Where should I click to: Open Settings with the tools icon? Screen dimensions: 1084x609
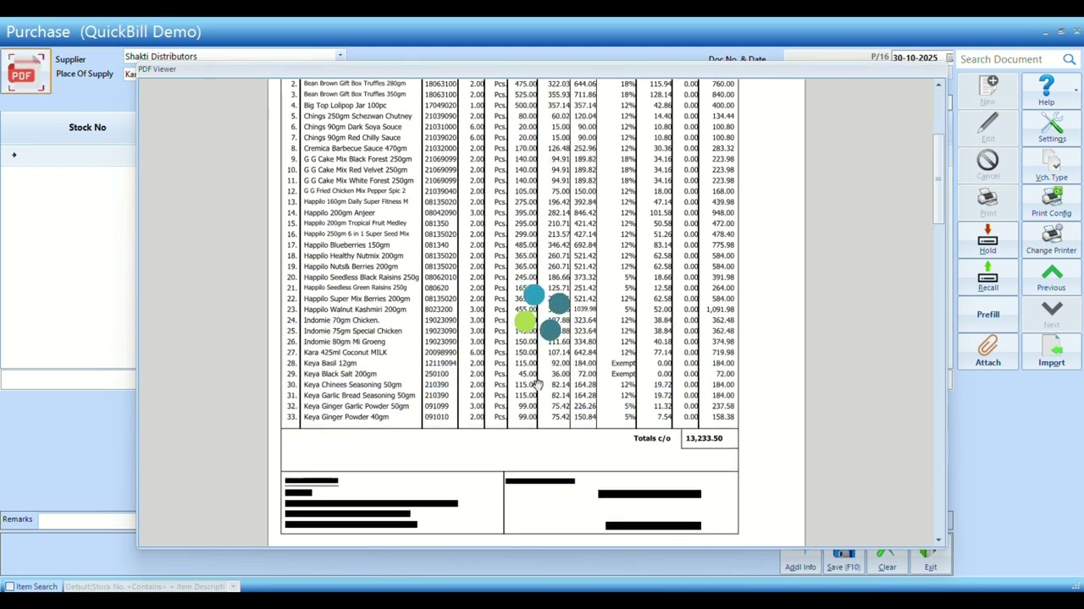(x=1052, y=127)
